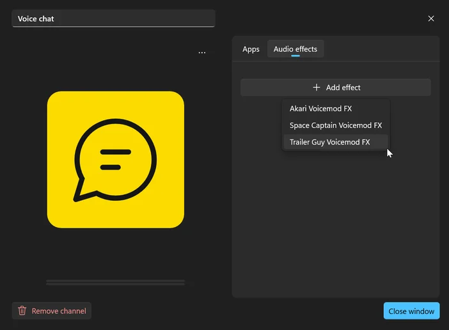Click the Close window button
Viewport: 449px width, 330px height.
point(411,311)
